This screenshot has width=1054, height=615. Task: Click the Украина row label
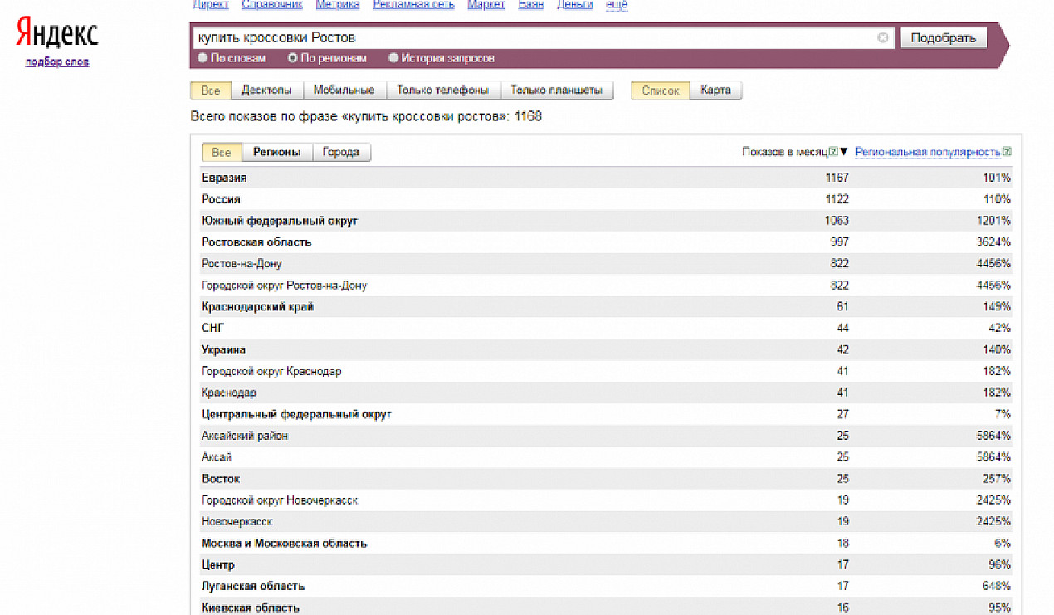(x=223, y=350)
